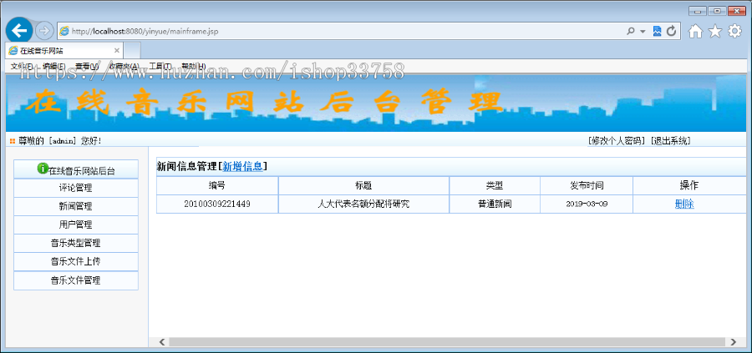Open a new blank tab
The image size is (752, 353).
click(x=132, y=51)
